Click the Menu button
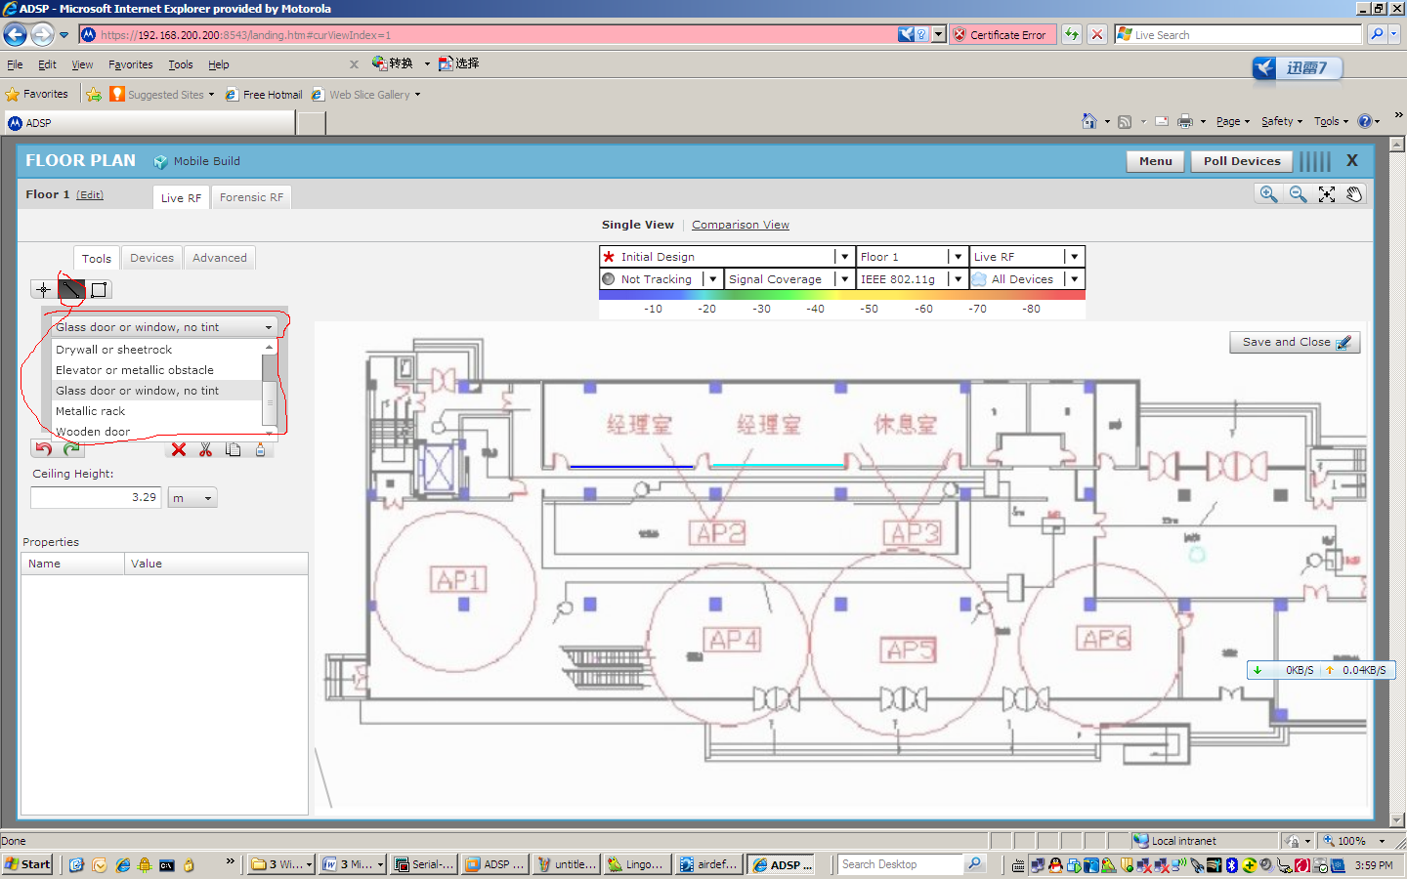The image size is (1407, 879). coord(1156,161)
